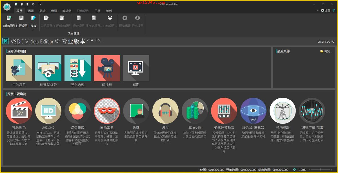Open the quick access toolbar dropdown
The width and height of the screenshot is (338, 173).
(x=40, y=4)
